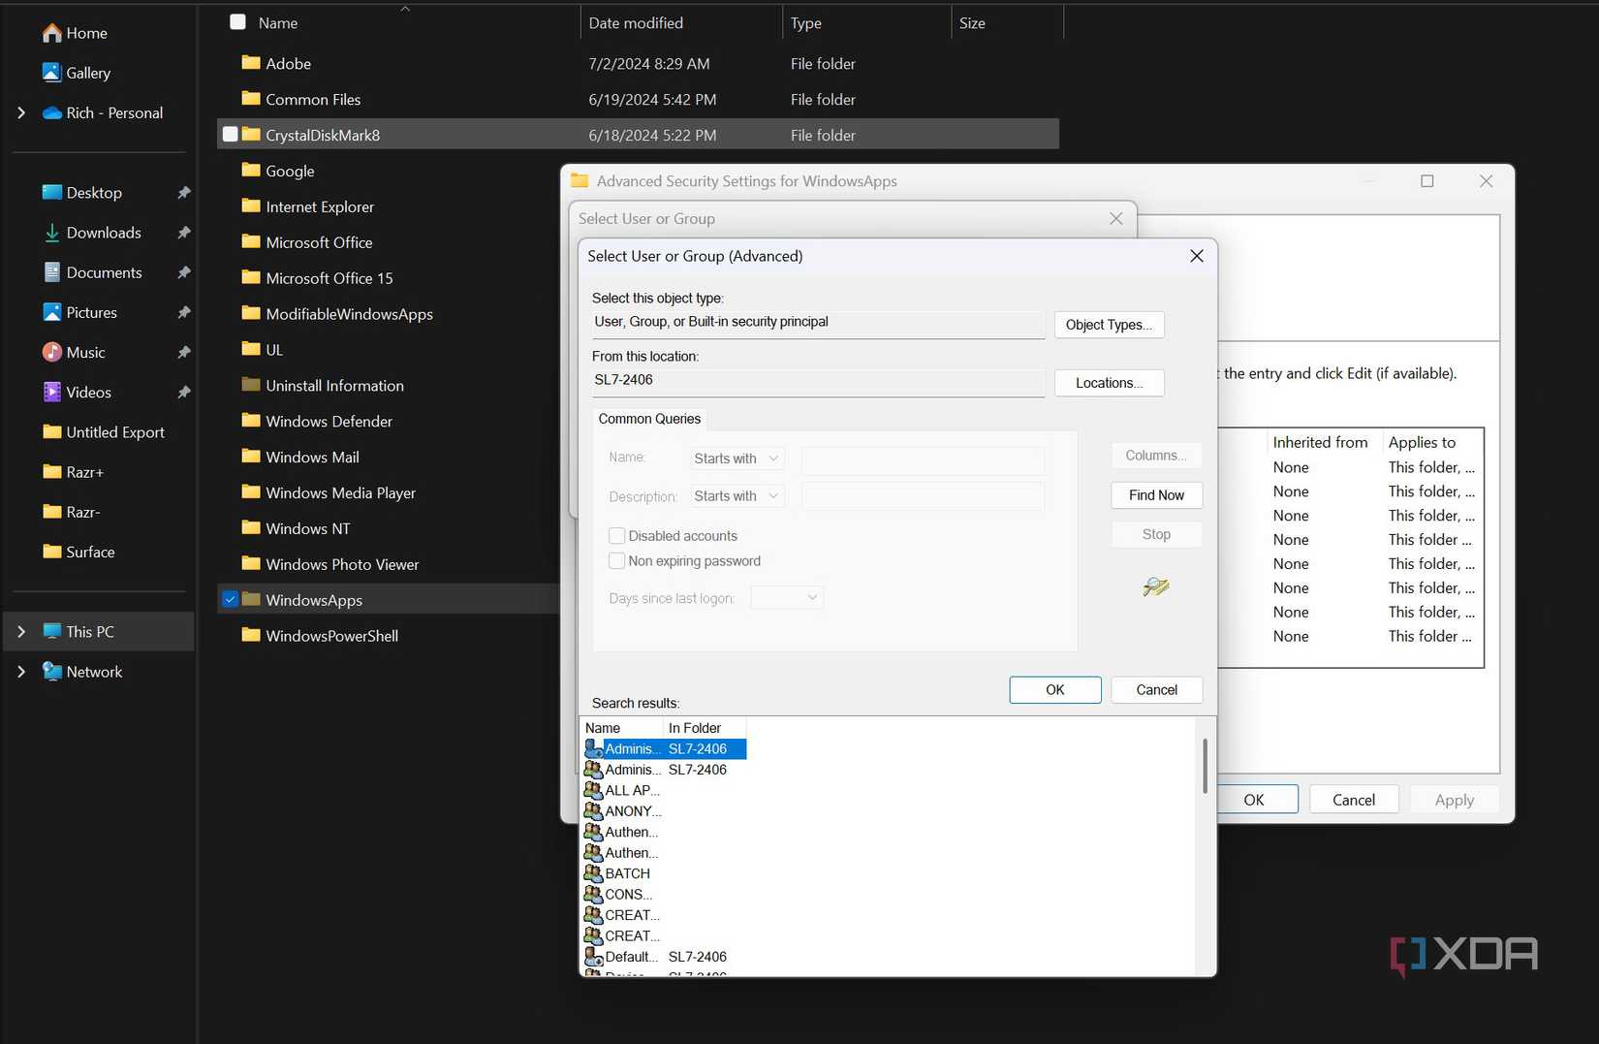The width and height of the screenshot is (1599, 1044).
Task: Select the BATCH group icon in search results
Action: [594, 872]
